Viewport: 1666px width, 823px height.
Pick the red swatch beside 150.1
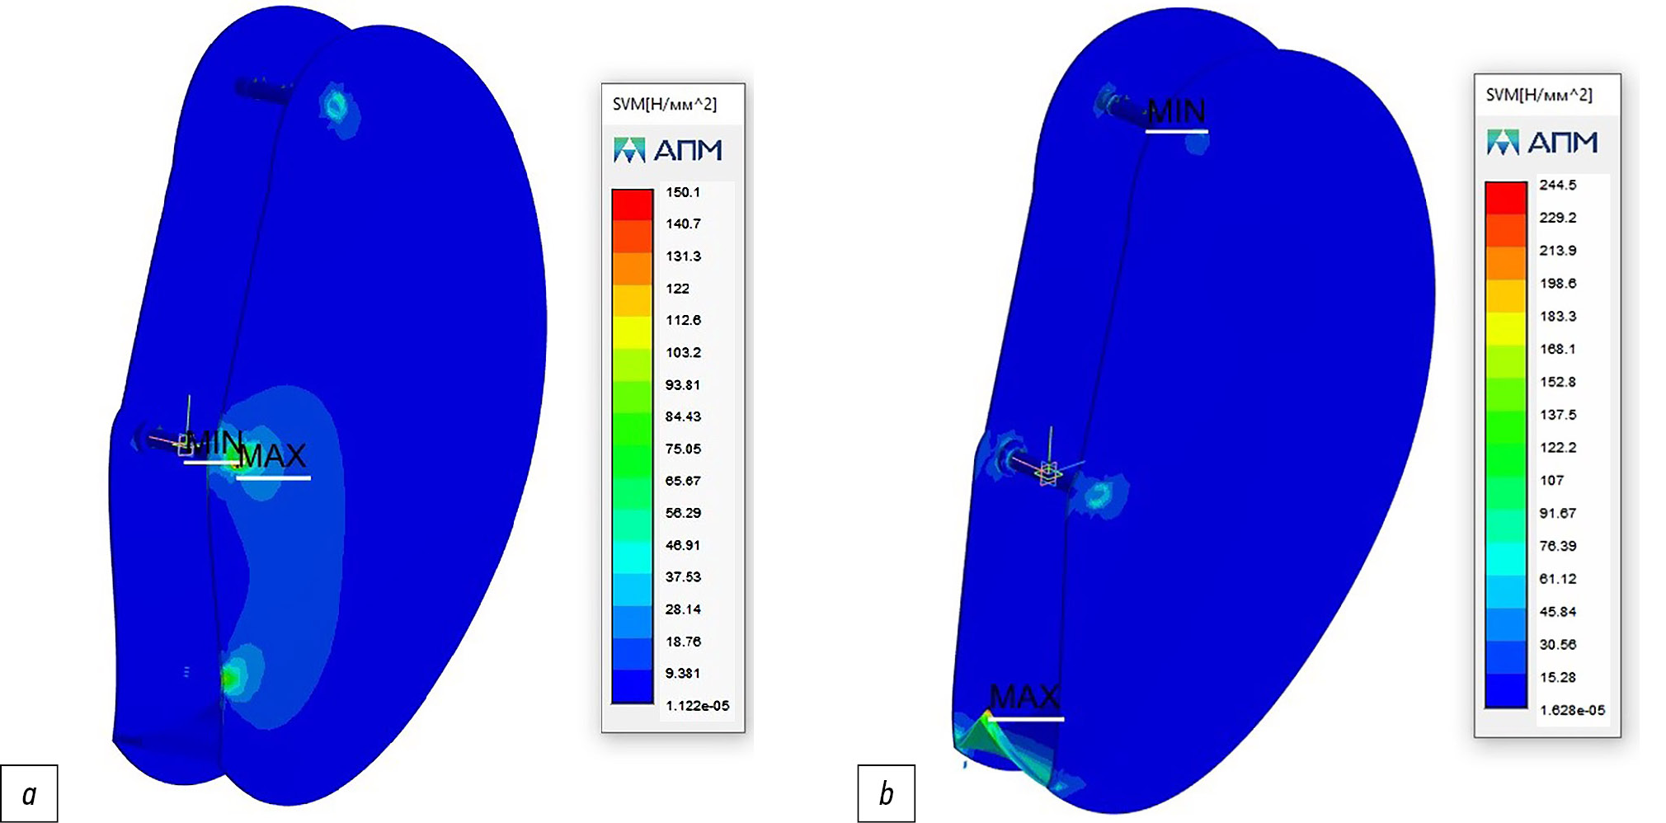tap(632, 204)
